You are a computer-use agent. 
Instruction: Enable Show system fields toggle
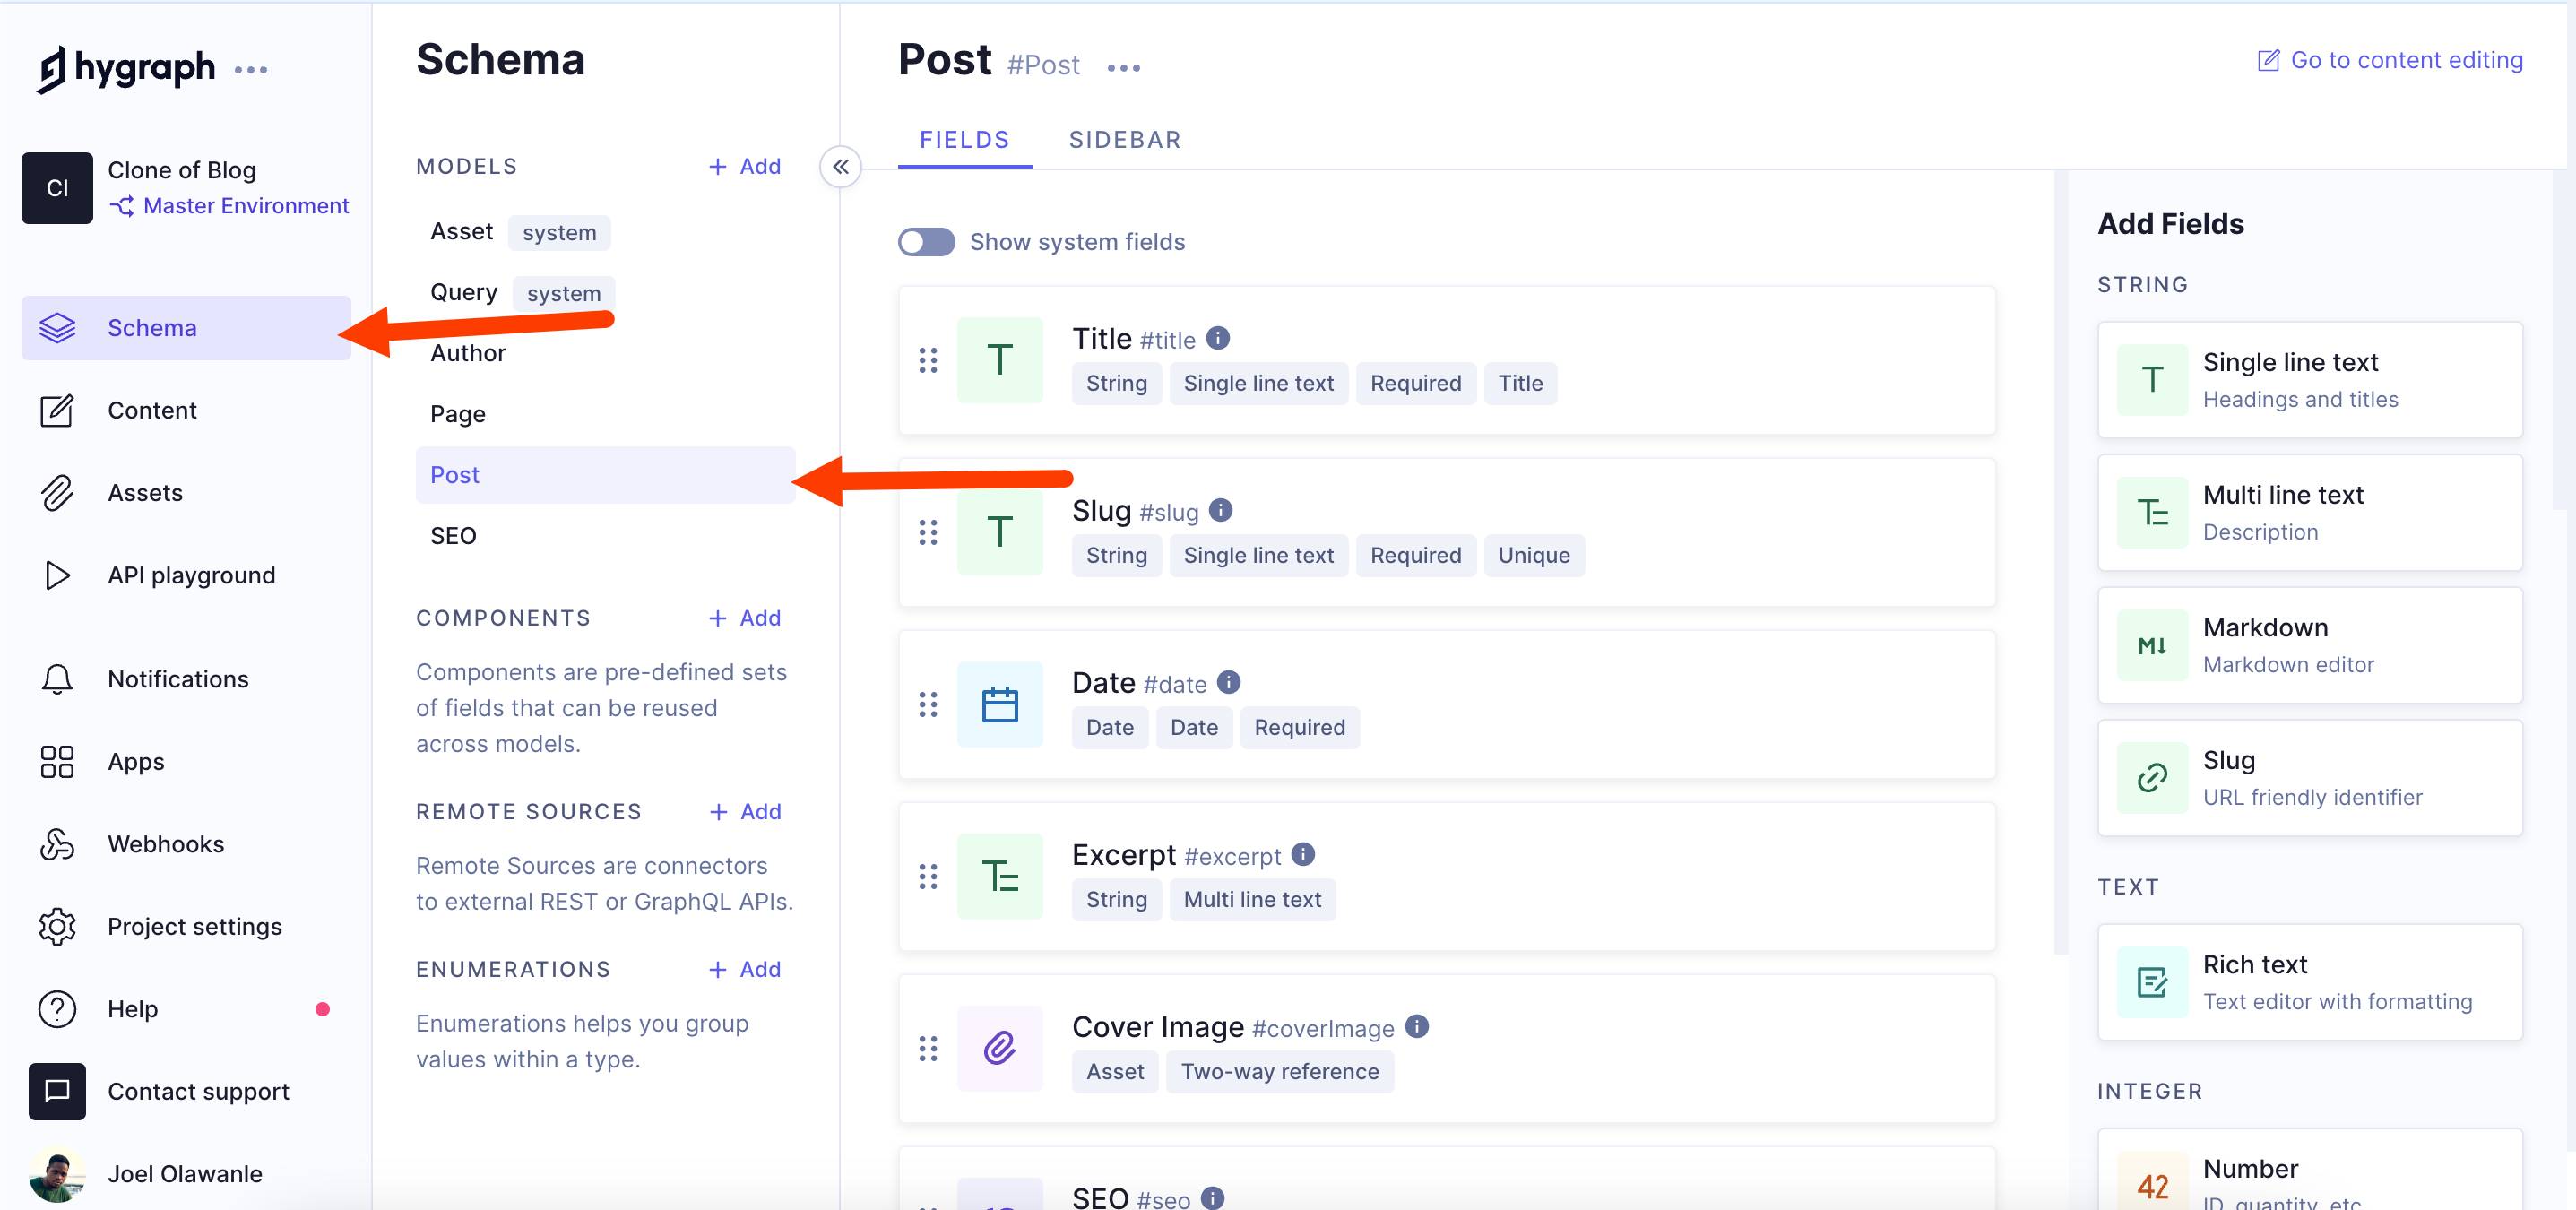(926, 241)
